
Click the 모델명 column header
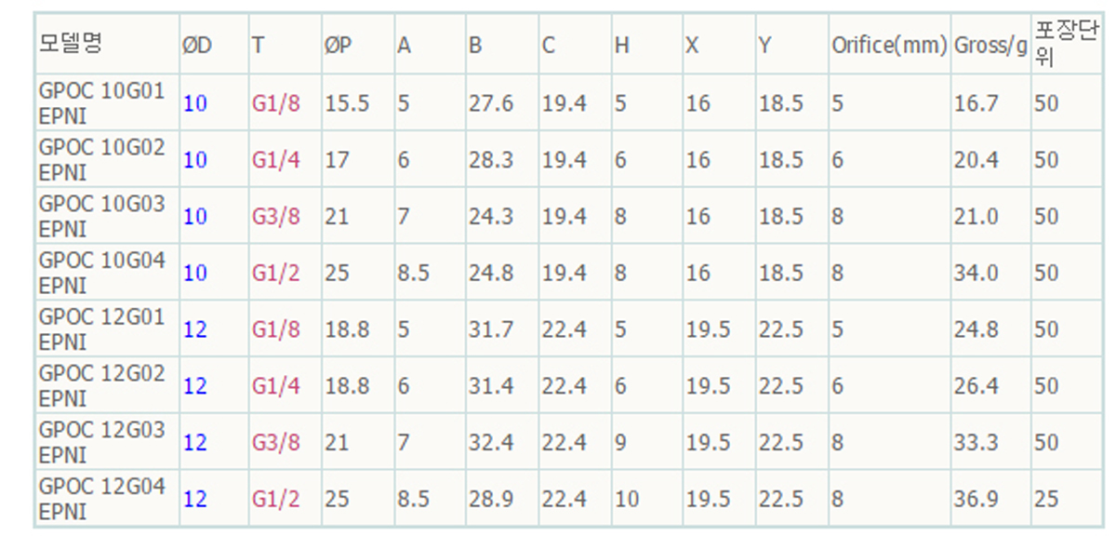70,43
